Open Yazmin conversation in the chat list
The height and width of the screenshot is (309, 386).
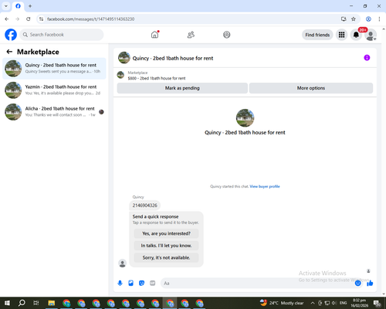(54, 90)
